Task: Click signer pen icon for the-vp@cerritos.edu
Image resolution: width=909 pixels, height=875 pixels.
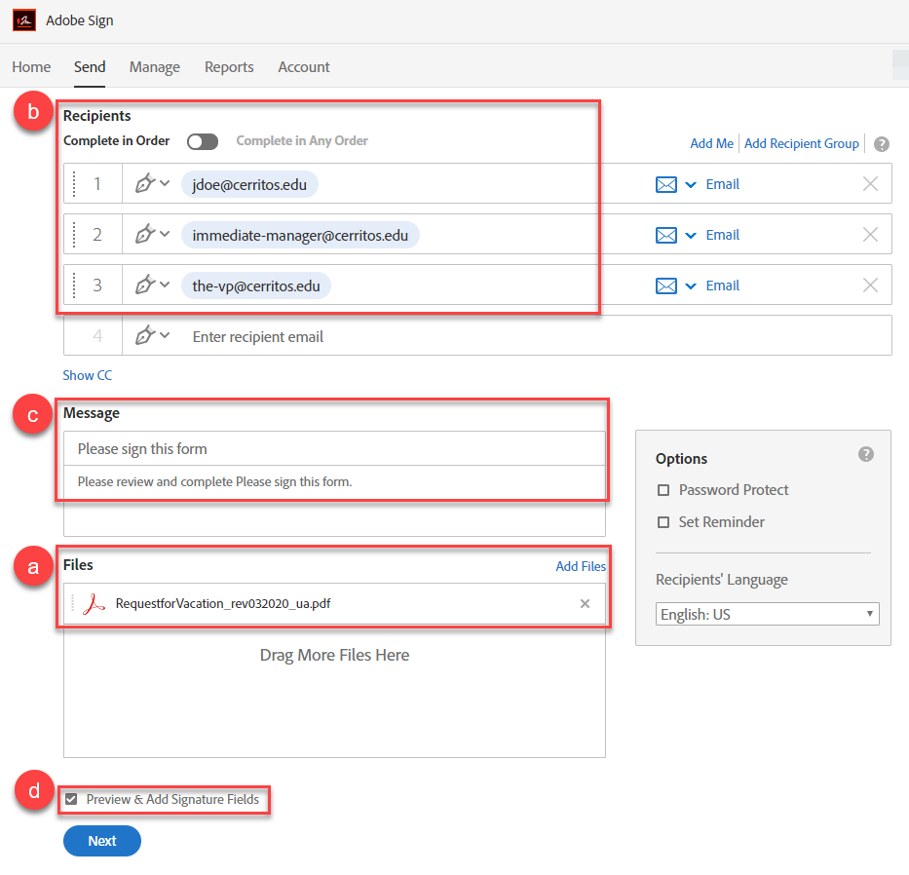Action: [x=145, y=285]
